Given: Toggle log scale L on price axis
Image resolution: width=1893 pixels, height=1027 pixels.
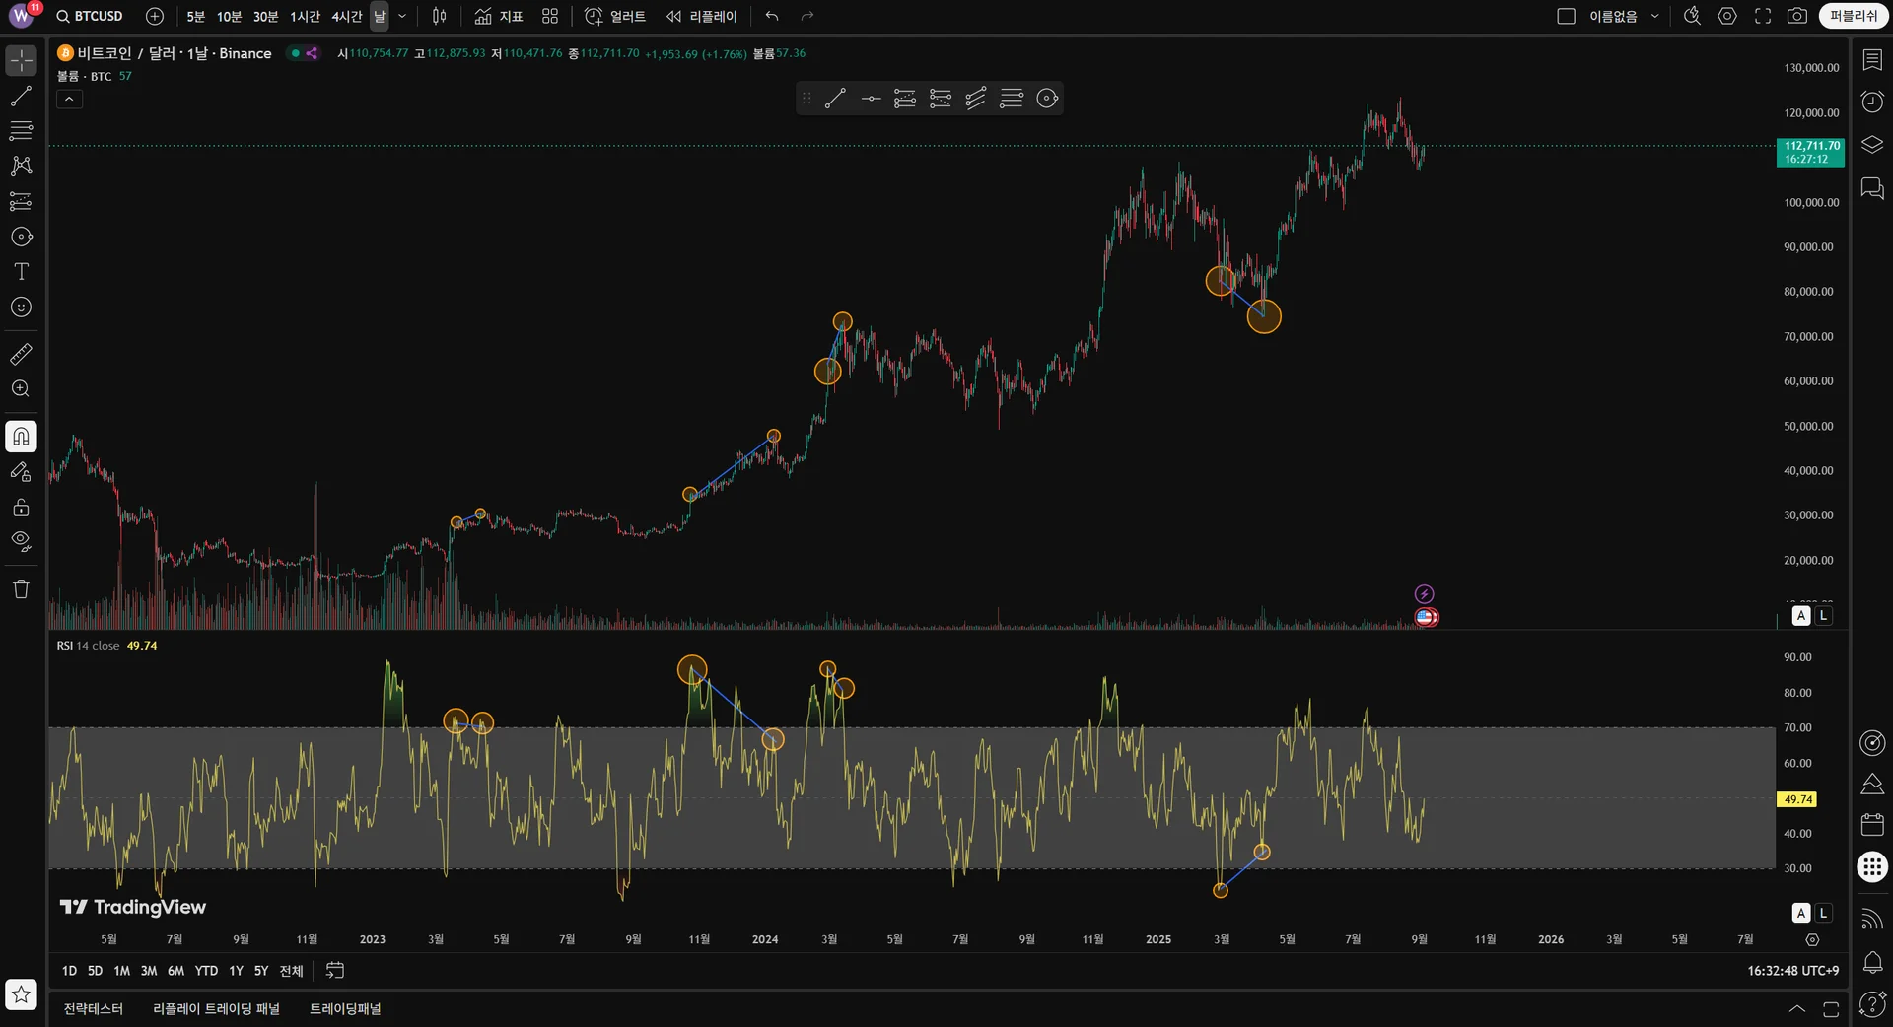Looking at the screenshot, I should [1823, 615].
